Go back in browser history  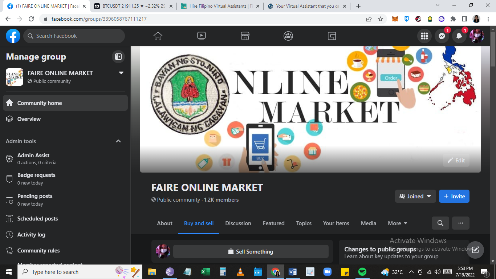[x=8, y=19]
